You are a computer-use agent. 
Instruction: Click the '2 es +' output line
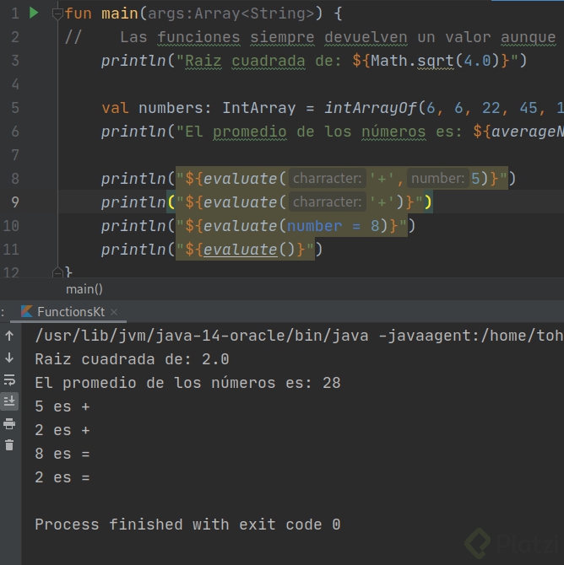coord(62,430)
